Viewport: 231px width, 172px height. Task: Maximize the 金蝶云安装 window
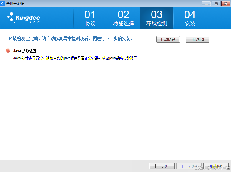coord(216,4)
